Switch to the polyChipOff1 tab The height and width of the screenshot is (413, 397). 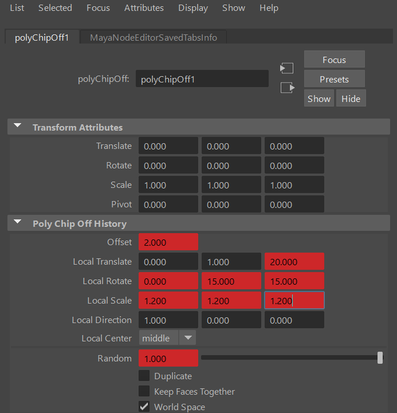click(x=42, y=37)
